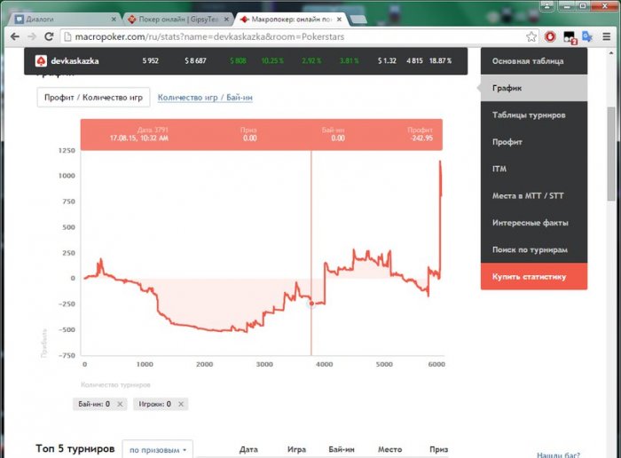Image resolution: width=621 pixels, height=458 pixels.
Task: Remove the Бай-ин: 0 filter tag
Action: pos(120,404)
